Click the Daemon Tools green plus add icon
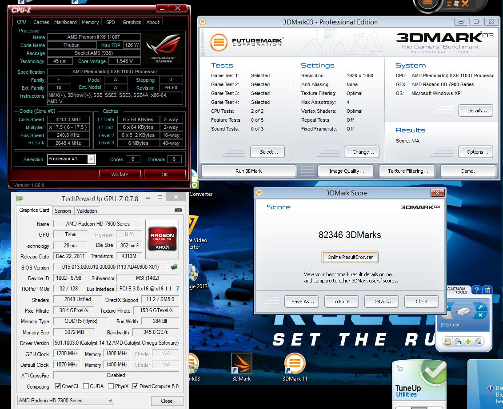This screenshot has height=409, width=503. coord(468,341)
